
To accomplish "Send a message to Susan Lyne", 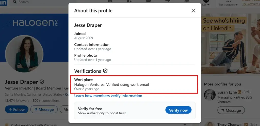I will click(x=231, y=110).
